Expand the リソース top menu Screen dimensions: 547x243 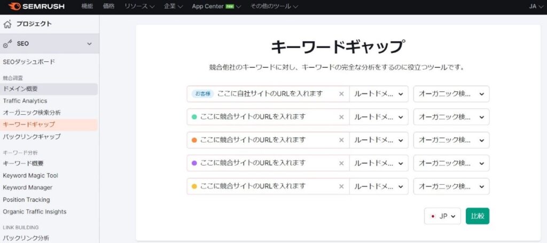pos(139,6)
